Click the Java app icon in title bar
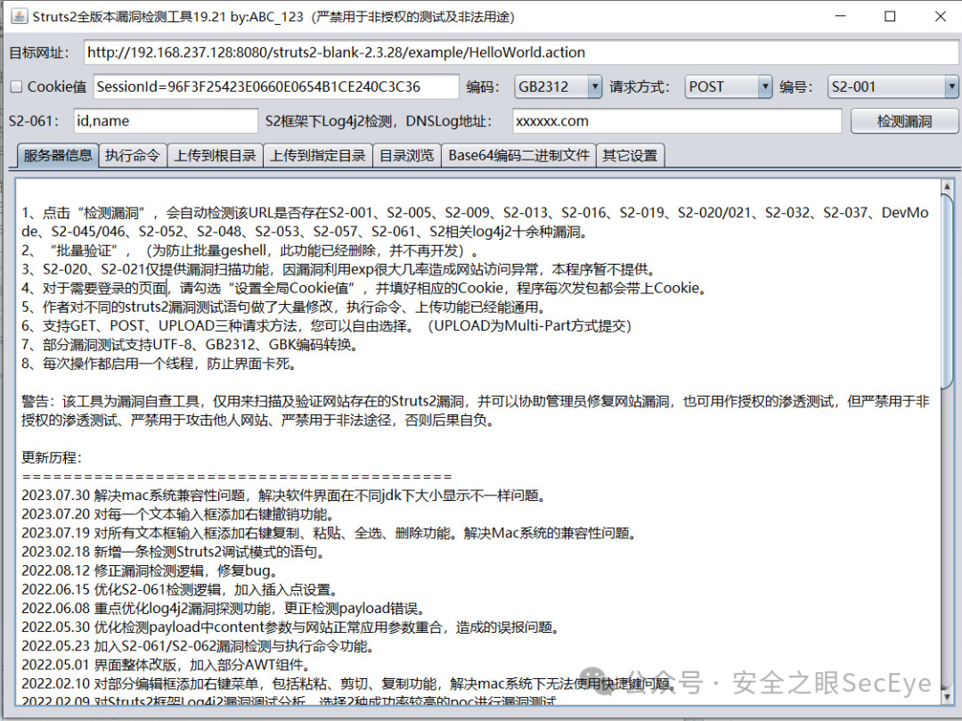This screenshot has width=962, height=721. [x=19, y=17]
